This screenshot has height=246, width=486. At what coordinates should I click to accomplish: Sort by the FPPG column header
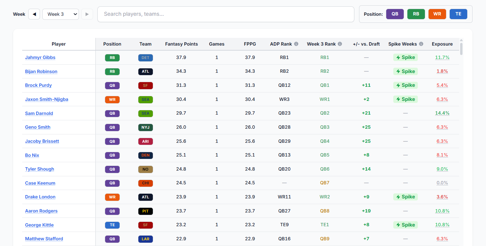tap(250, 44)
